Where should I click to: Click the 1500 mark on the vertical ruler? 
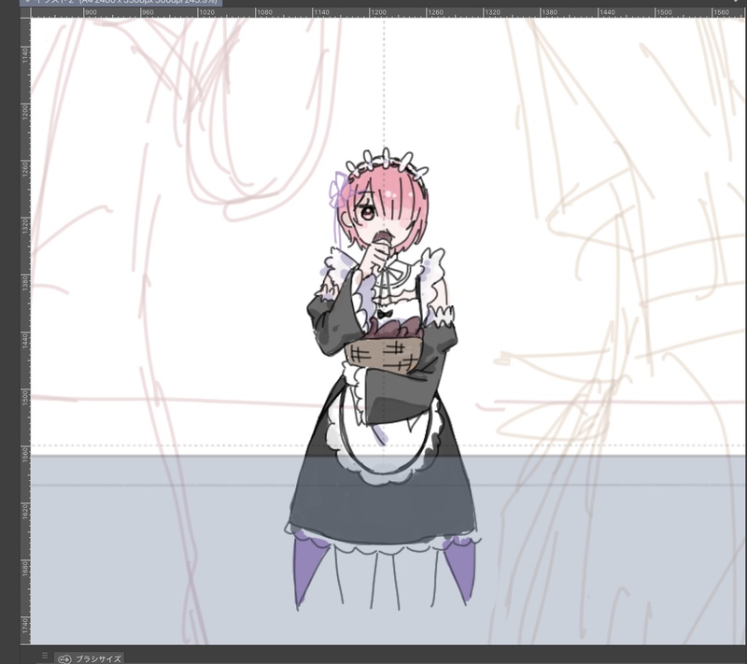pos(25,397)
